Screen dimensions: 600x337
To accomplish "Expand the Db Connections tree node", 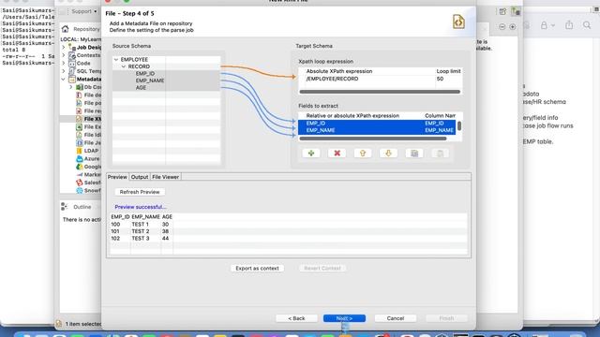I will tap(71, 87).
